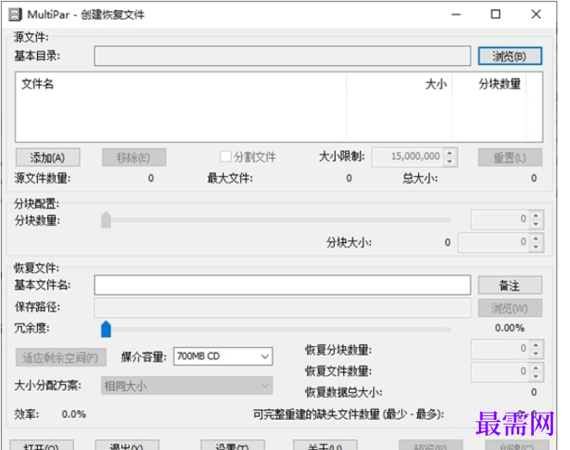This screenshot has height=450, width=570.
Task: Click the 浏览(B) browse button
Action: [x=509, y=56]
